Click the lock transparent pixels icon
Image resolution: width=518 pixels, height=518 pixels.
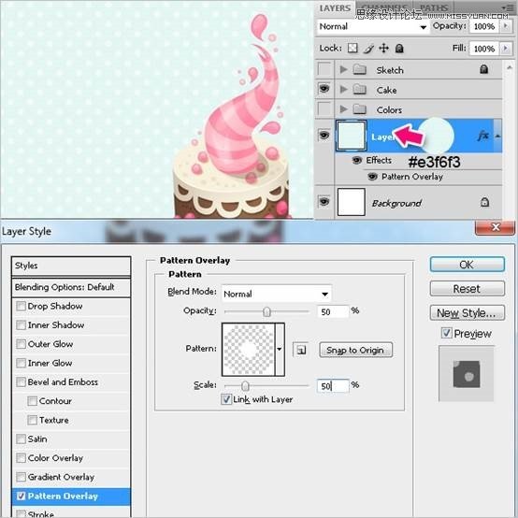[x=353, y=49]
